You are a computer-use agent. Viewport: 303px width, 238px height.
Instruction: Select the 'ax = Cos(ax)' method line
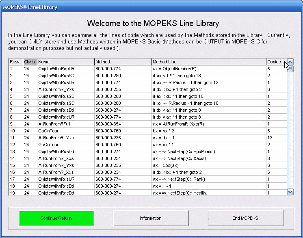tap(209, 166)
